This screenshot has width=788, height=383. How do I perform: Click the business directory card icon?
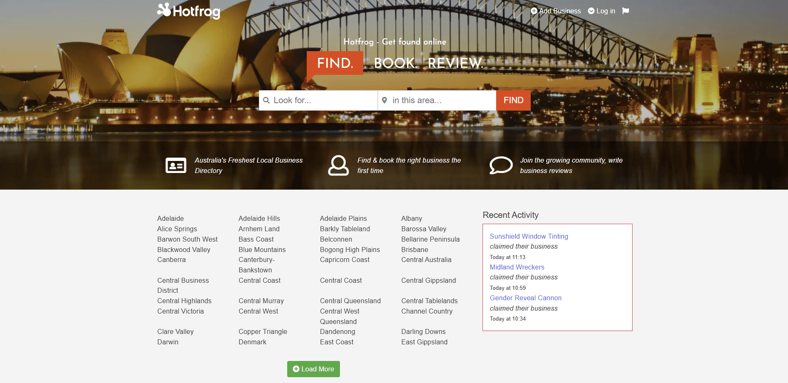pos(176,166)
